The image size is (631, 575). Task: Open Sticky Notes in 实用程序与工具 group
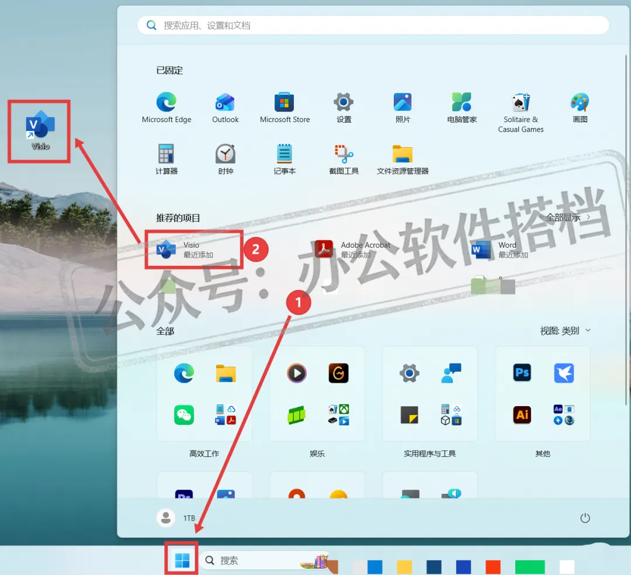click(x=409, y=415)
